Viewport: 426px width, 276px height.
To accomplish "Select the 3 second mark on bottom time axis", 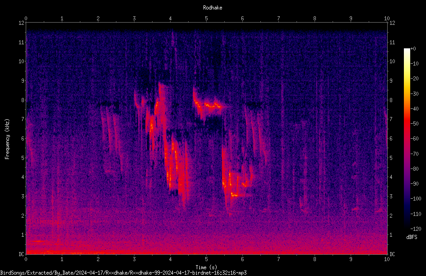I will (x=134, y=259).
